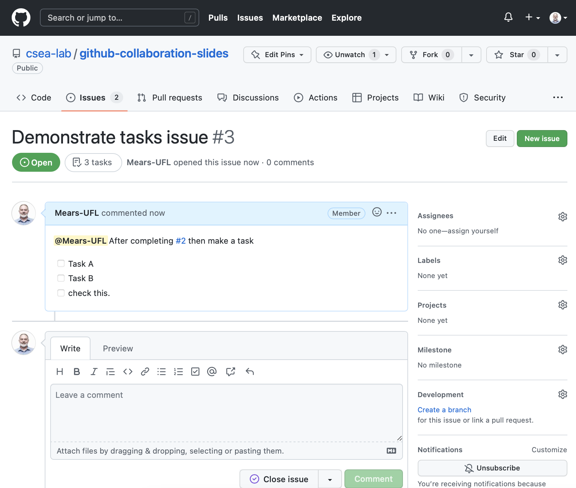Apply bold formatting in comment toolbar
Viewport: 576px width, 488px height.
77,372
